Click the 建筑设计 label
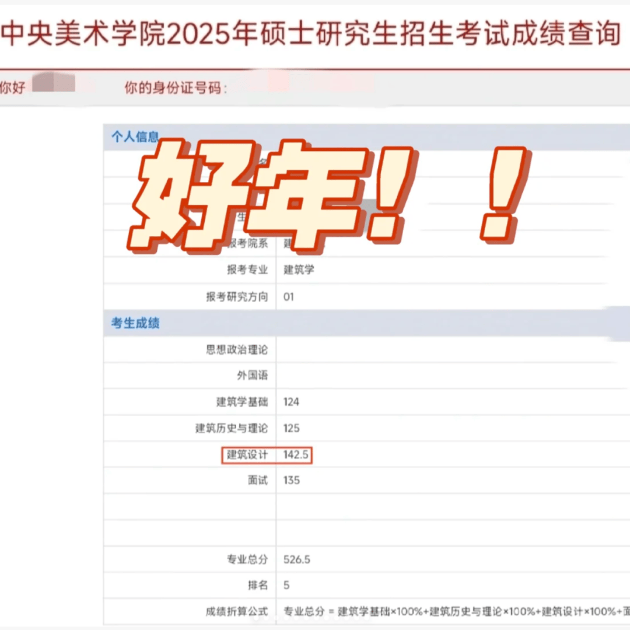Image resolution: width=630 pixels, height=630 pixels. click(x=247, y=455)
